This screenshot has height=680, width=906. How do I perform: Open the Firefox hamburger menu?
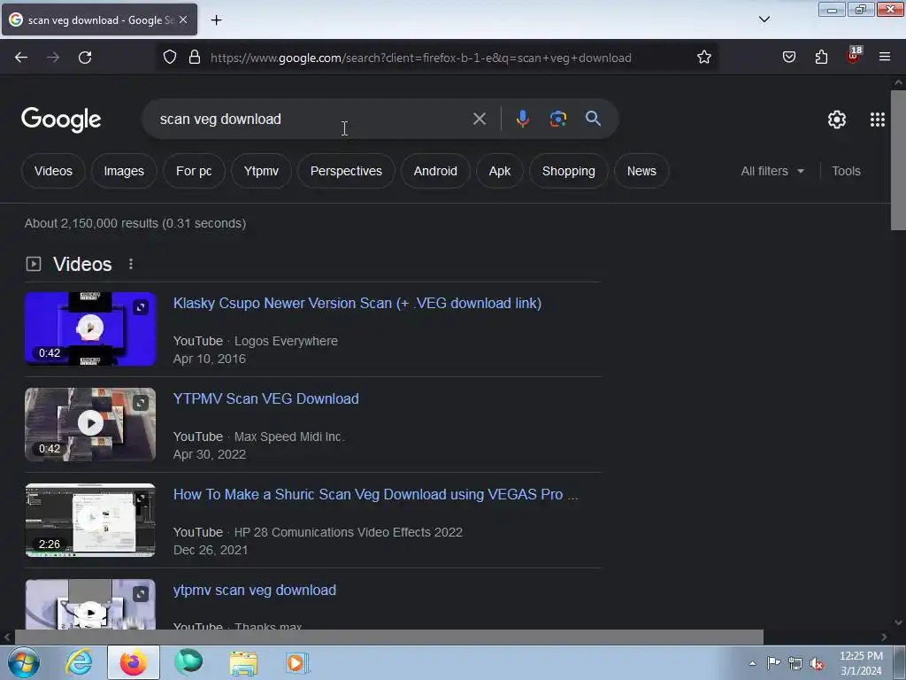tap(885, 58)
